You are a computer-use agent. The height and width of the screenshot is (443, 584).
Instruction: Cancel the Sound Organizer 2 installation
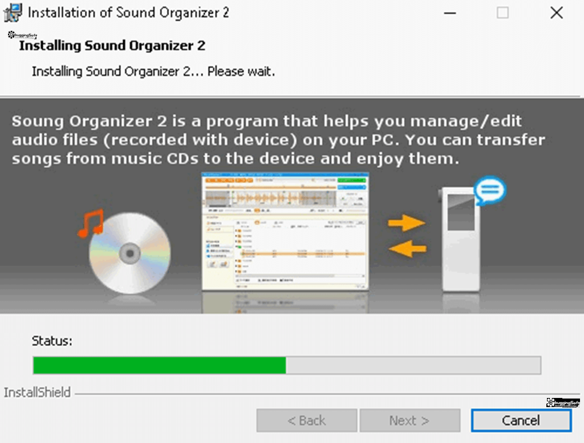pos(521,420)
